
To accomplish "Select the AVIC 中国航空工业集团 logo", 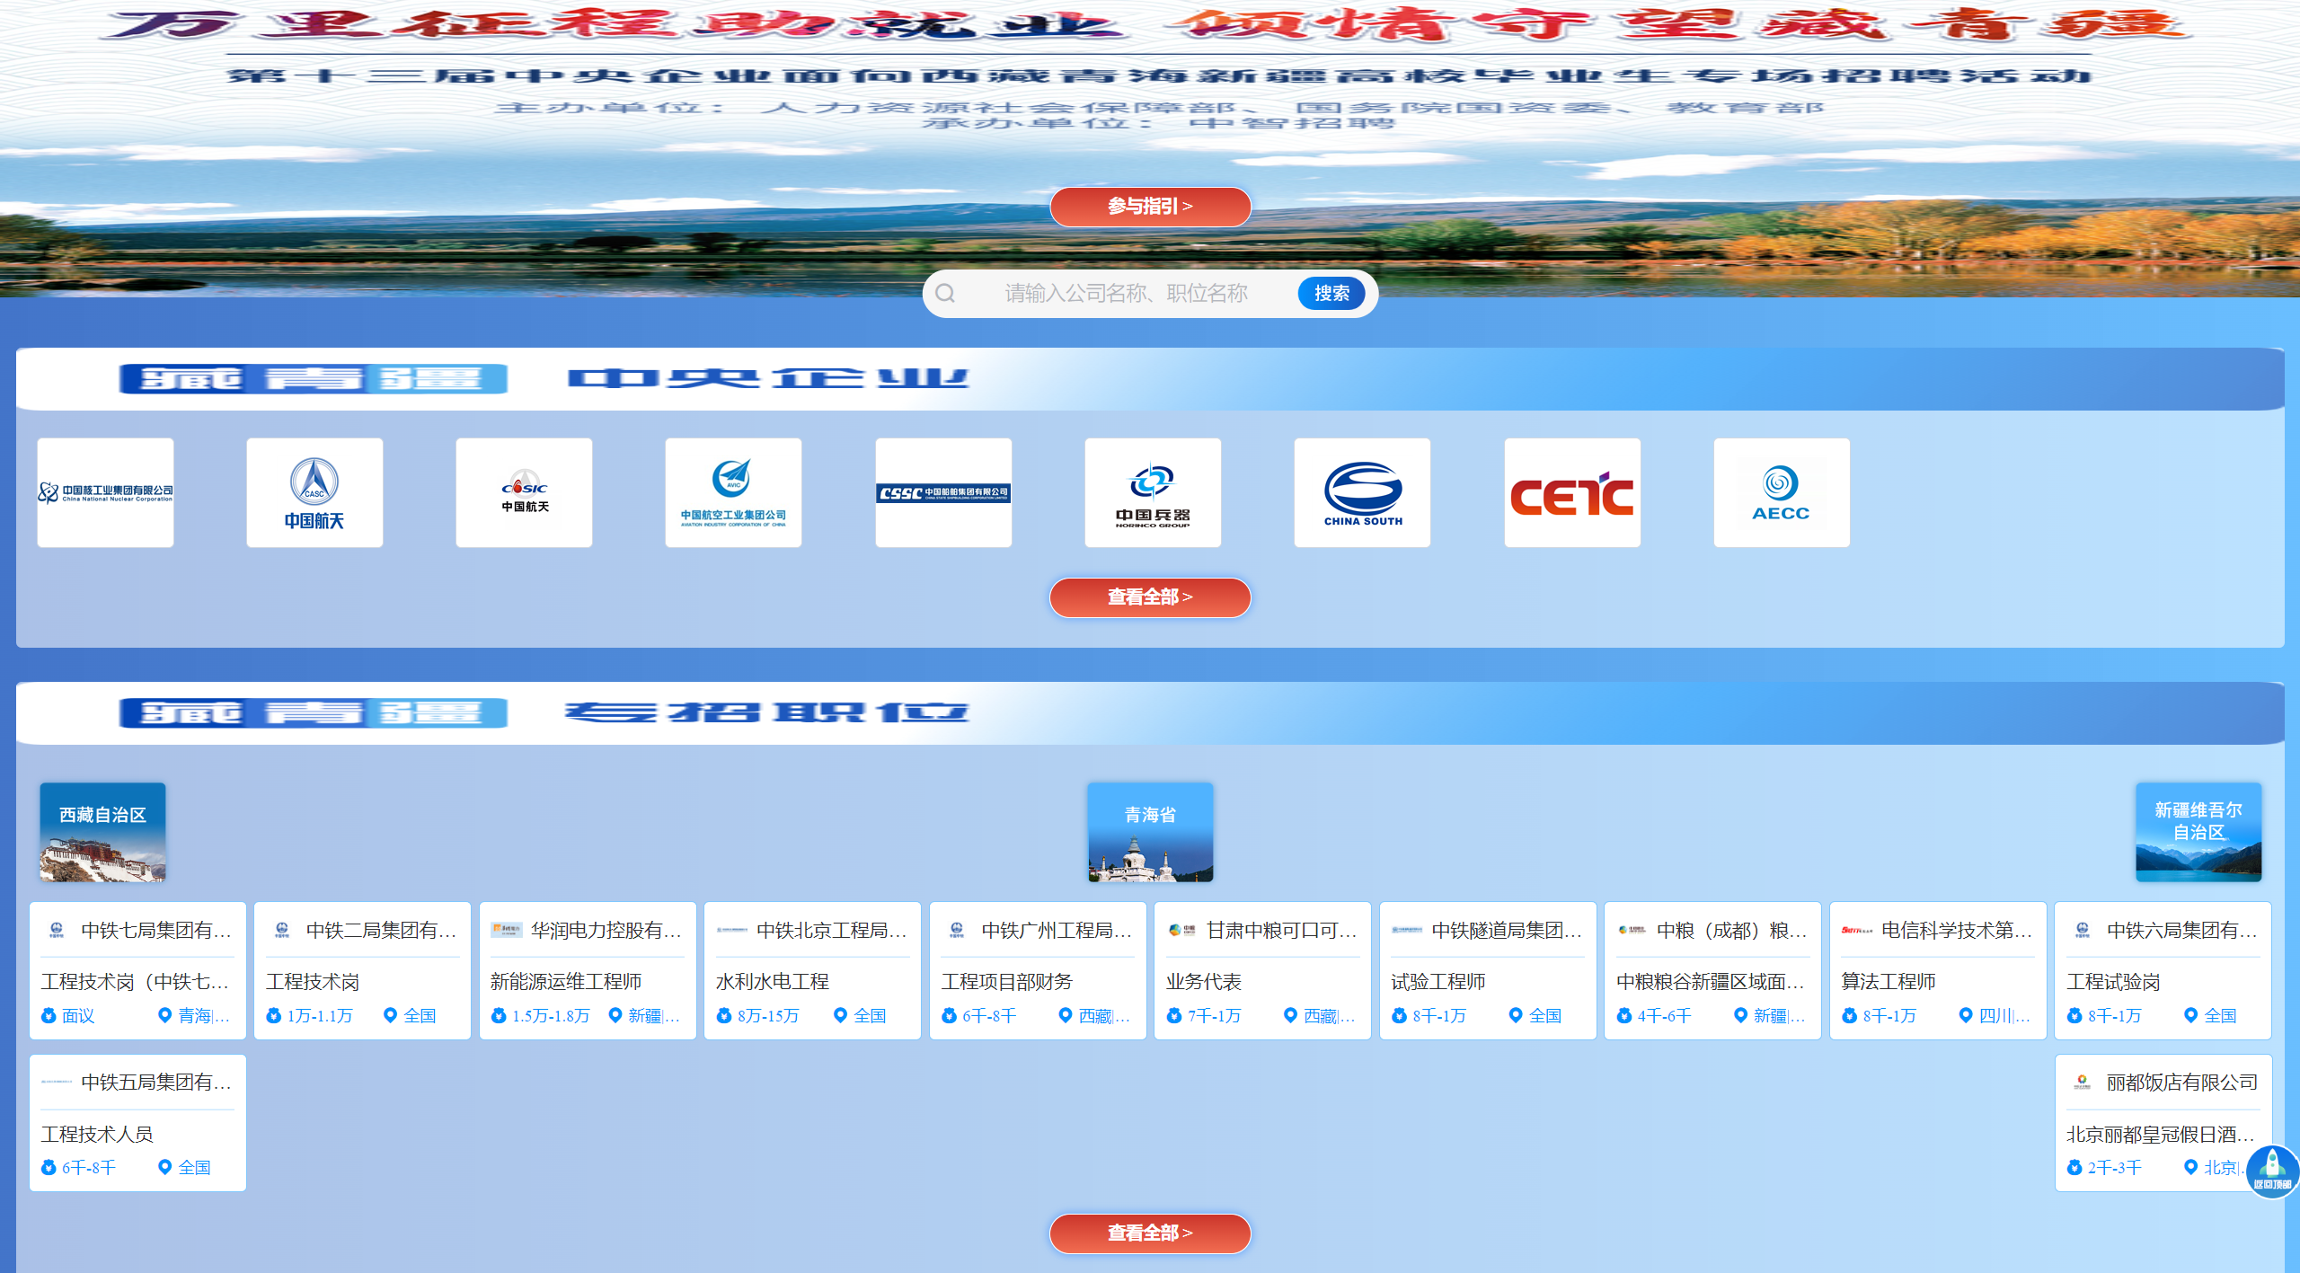I will coord(733,492).
